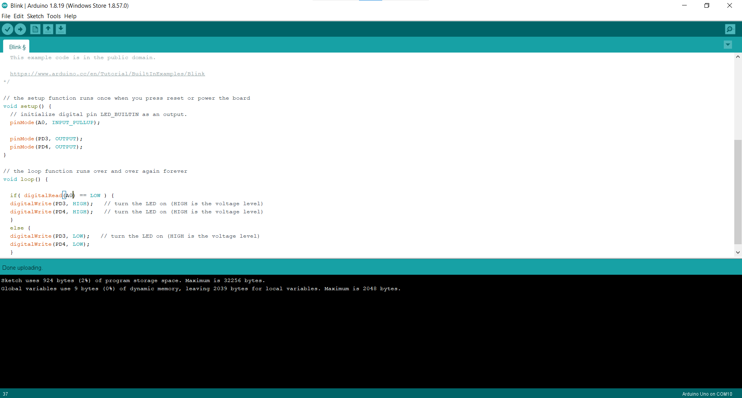The height and width of the screenshot is (398, 742).
Task: Click the Arduino logo in title bar
Action: pyautogui.click(x=5, y=5)
